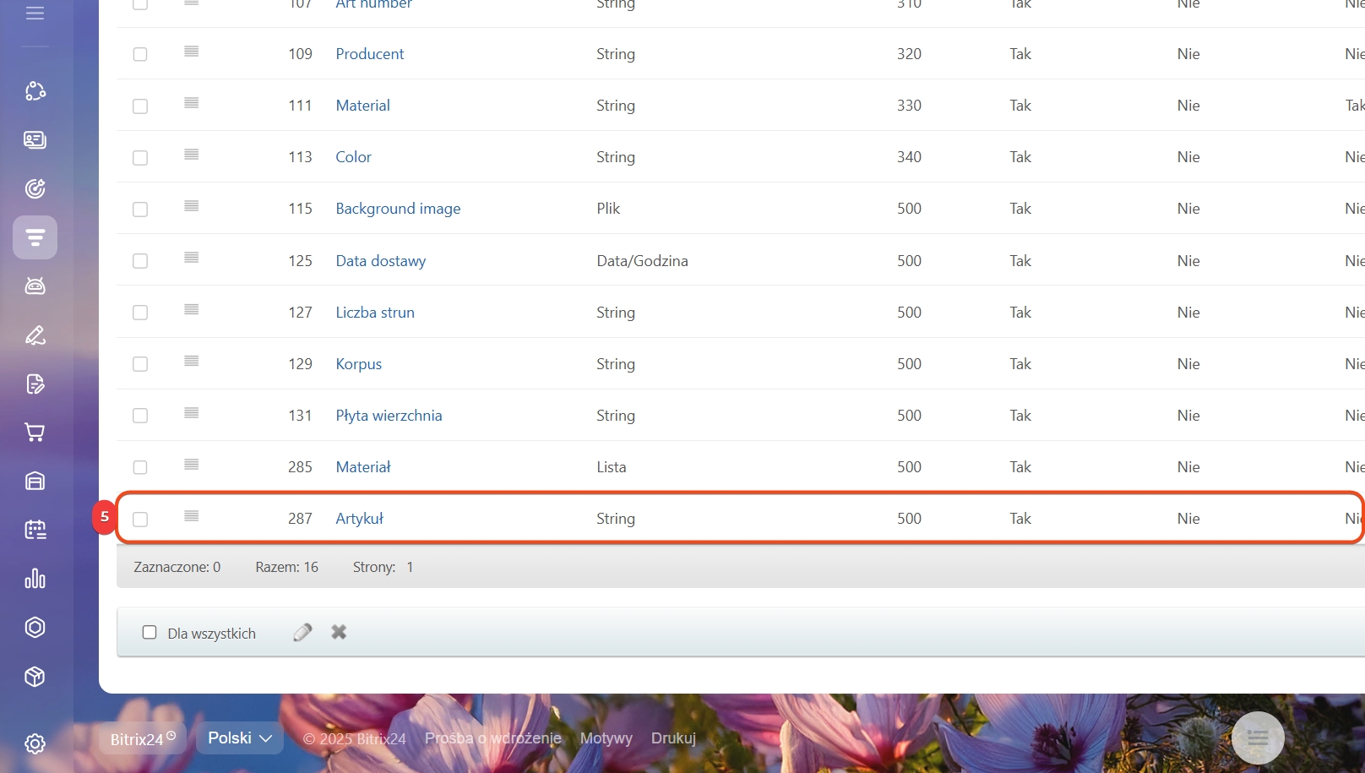Open actions menu for Korpus row
Screen dimensions: 1365x773
192,362
